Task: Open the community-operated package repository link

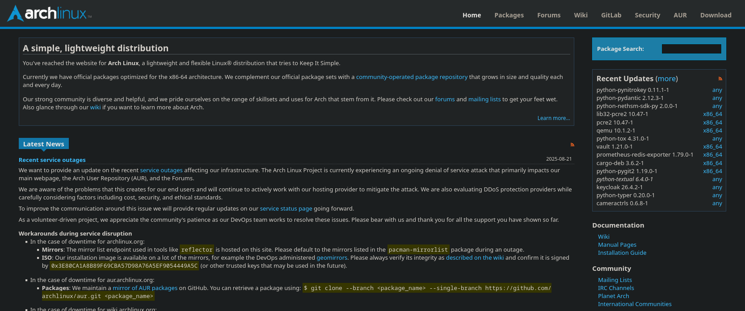Action: point(412,77)
